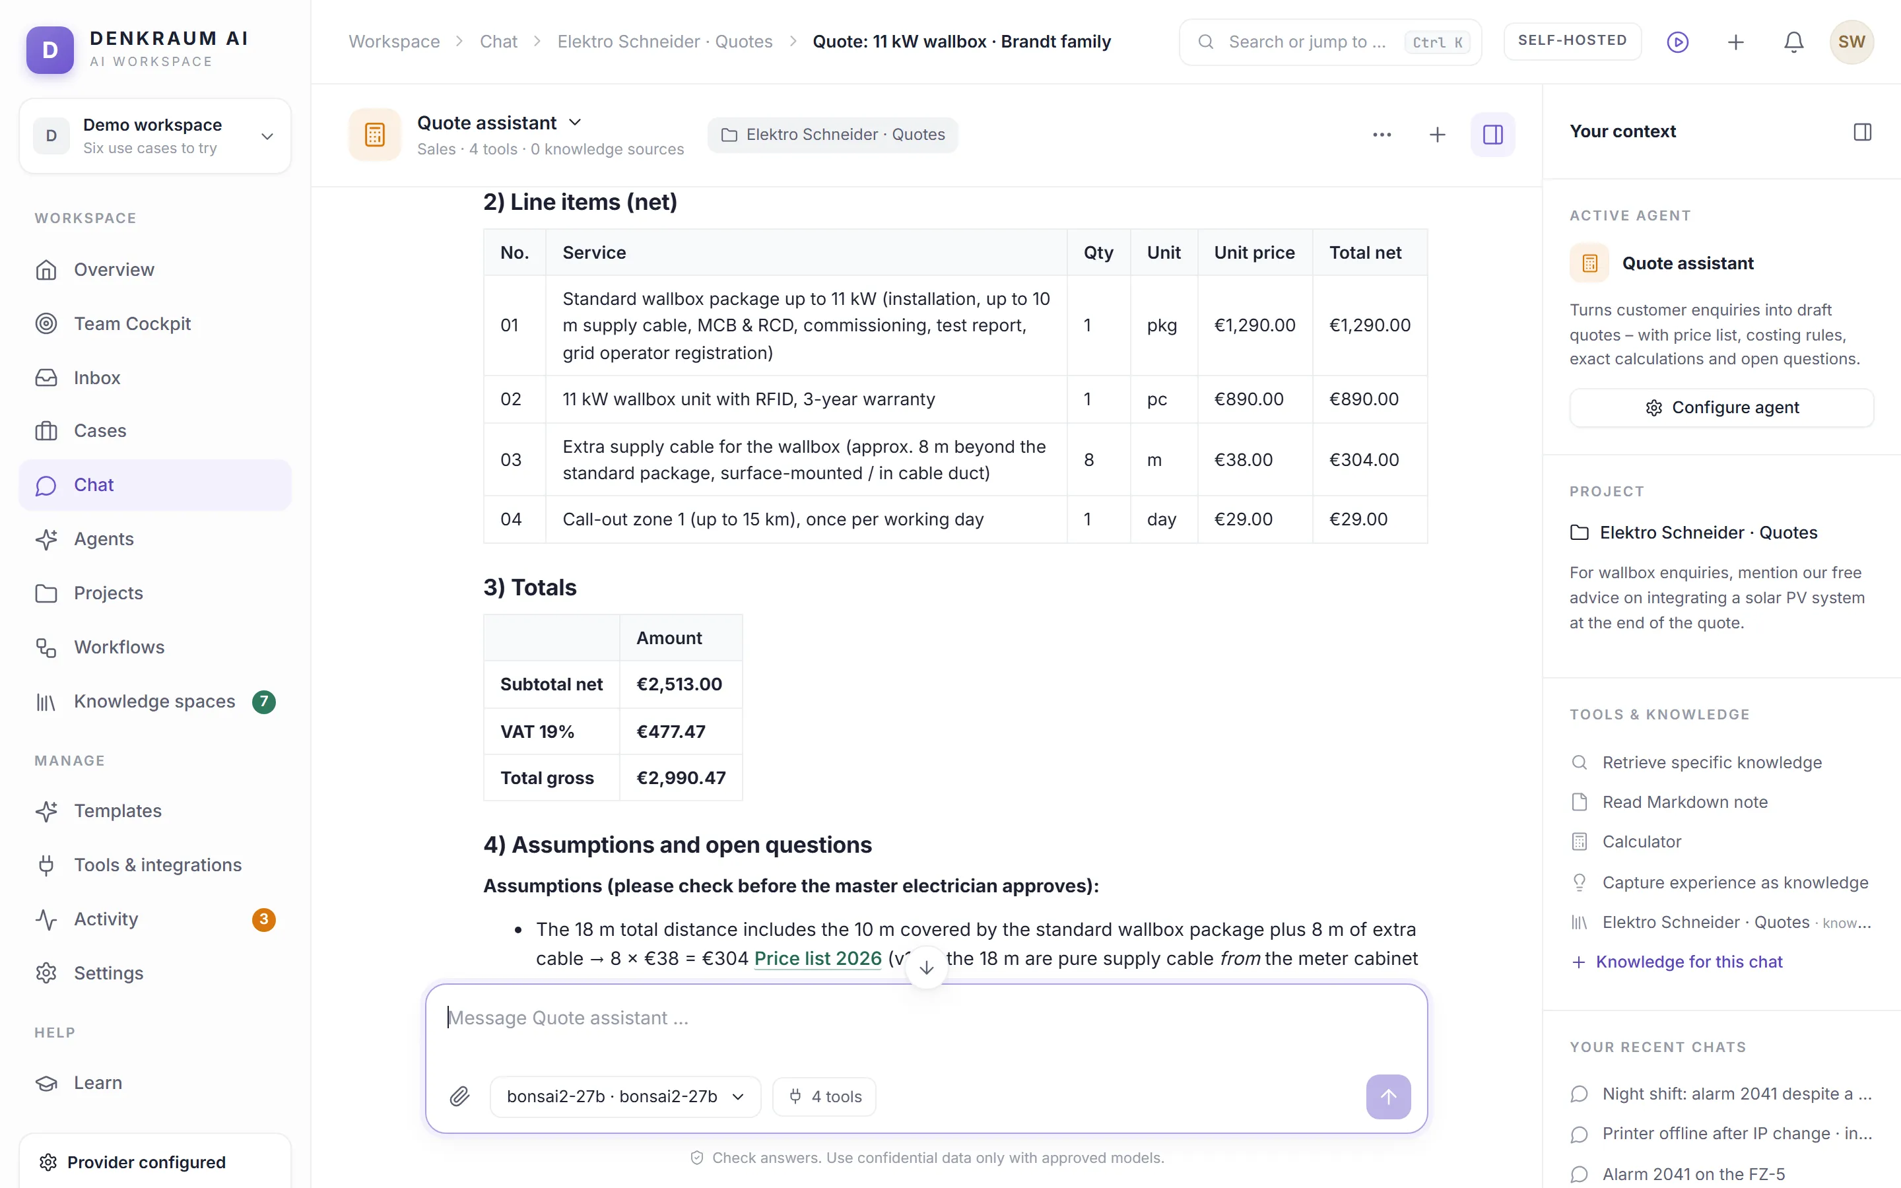Open the chat's three-dot more menu
The height and width of the screenshot is (1188, 1901).
1382,135
